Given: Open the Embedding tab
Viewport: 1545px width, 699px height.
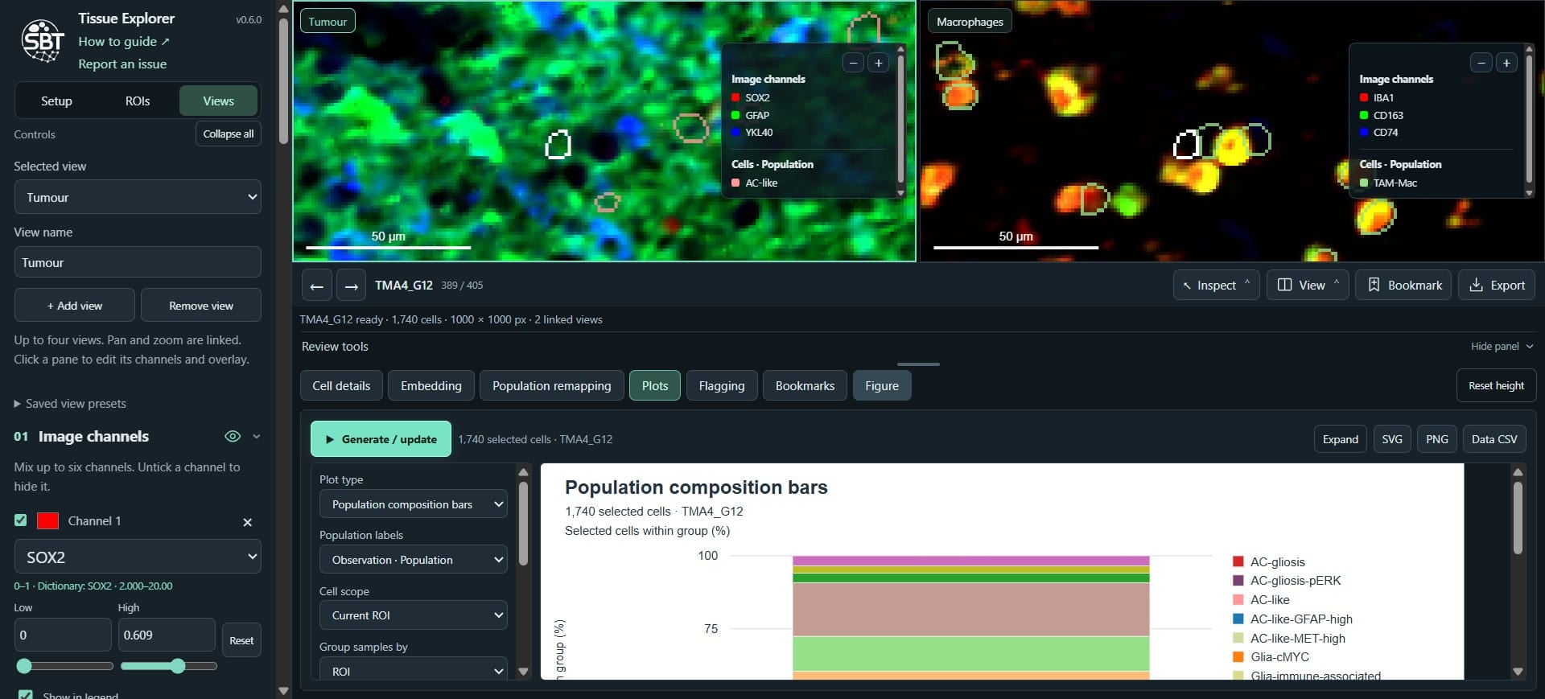Looking at the screenshot, I should pyautogui.click(x=431, y=386).
